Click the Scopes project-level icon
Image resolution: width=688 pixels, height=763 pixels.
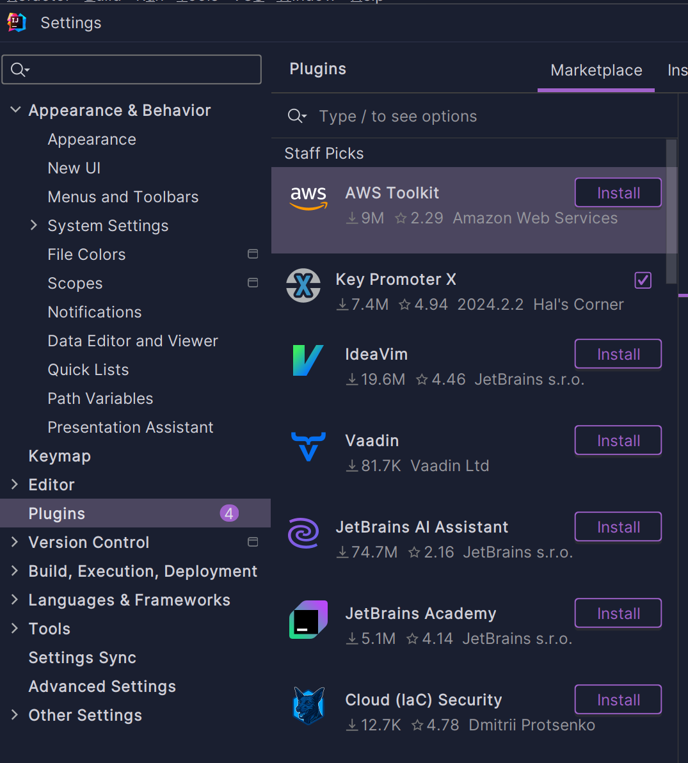coord(253,283)
